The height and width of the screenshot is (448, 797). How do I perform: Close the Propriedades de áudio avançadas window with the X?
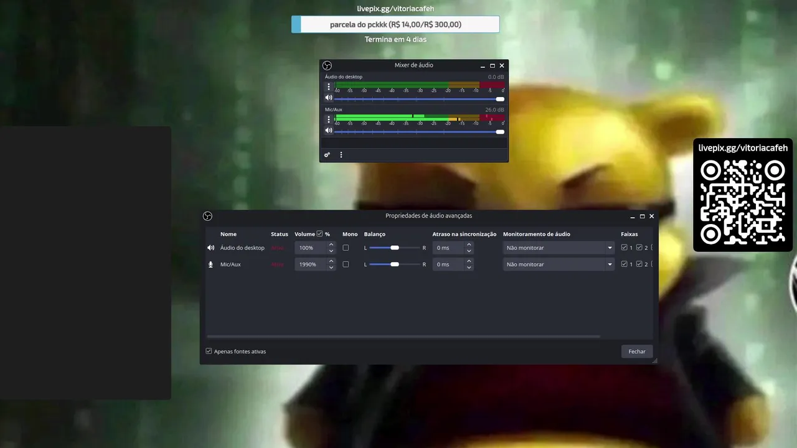click(651, 216)
